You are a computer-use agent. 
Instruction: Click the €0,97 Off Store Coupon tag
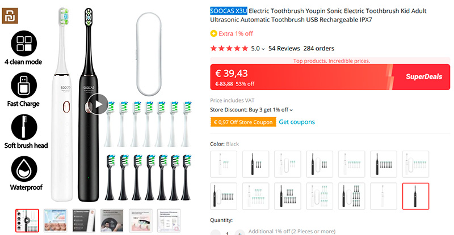(242, 122)
